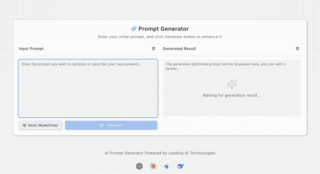The height and width of the screenshot is (174, 320).
Task: Click the gray sparkle above Waiting for generation result
Action: (232, 84)
